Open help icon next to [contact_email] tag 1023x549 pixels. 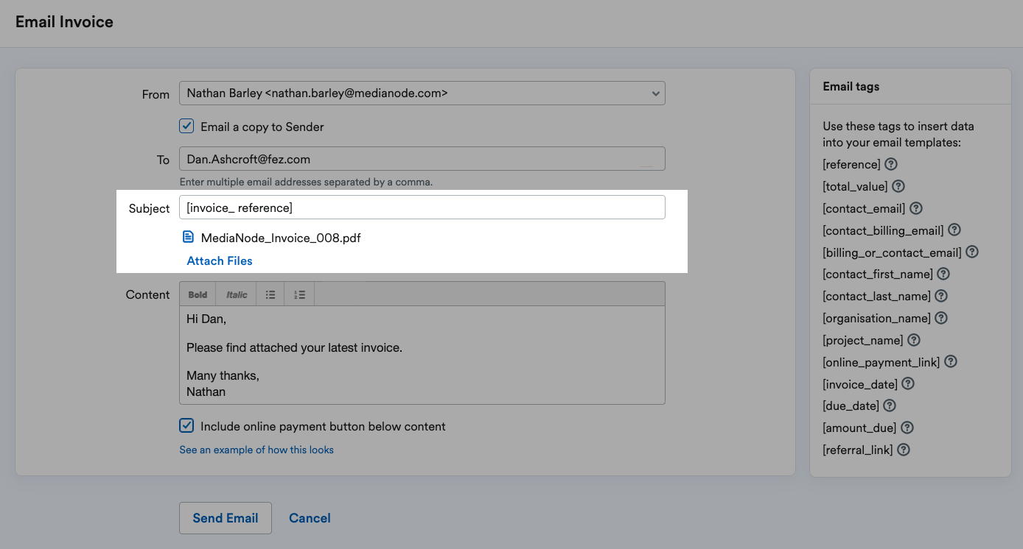pyautogui.click(x=916, y=208)
